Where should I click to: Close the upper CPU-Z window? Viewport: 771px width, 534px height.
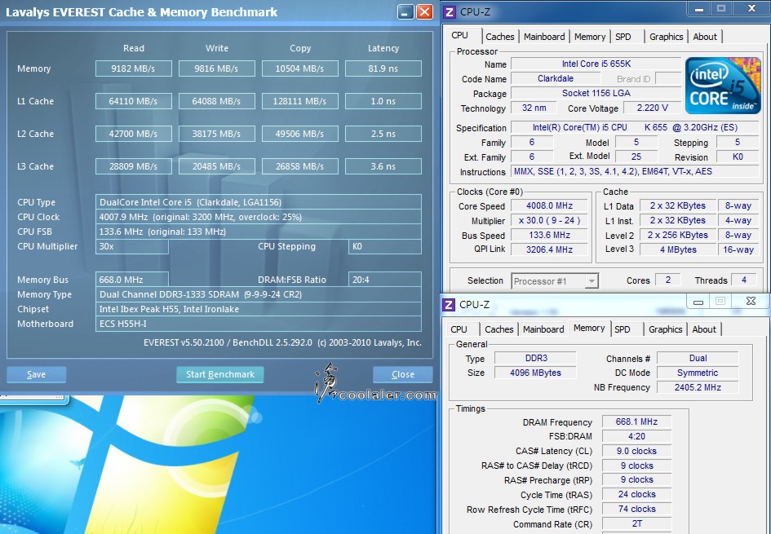pyautogui.click(x=751, y=8)
